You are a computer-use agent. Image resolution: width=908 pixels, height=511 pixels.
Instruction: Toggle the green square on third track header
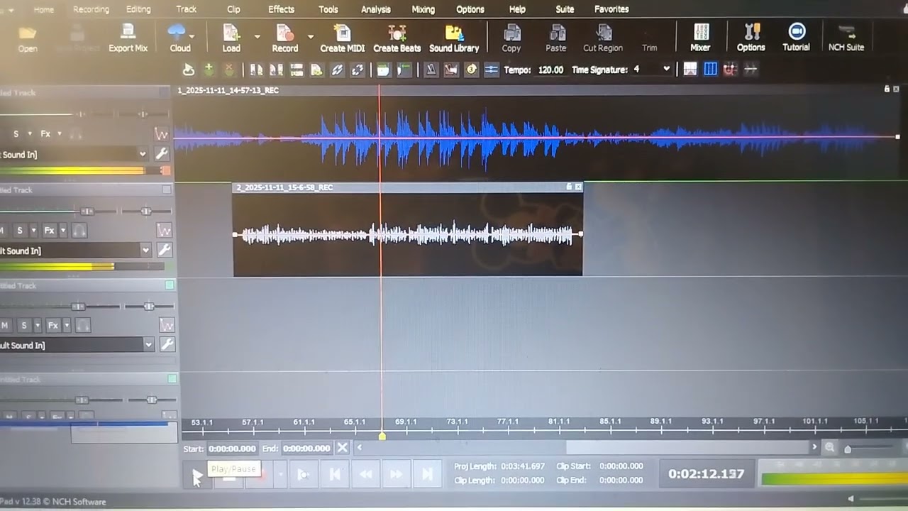[170, 285]
